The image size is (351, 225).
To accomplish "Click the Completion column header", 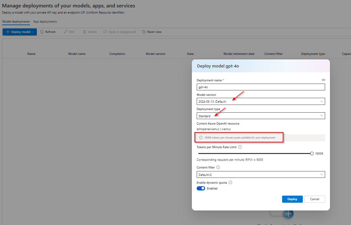I will click(117, 54).
